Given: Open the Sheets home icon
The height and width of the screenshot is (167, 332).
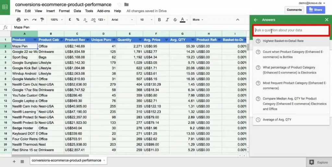Looking at the screenshot, I should pyautogui.click(x=5, y=7).
